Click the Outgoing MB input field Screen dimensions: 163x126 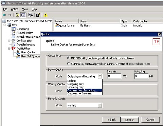pyautogui.click(x=141, y=76)
